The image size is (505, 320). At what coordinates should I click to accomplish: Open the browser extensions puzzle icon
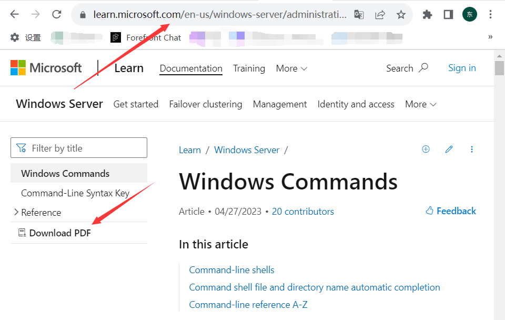pos(427,15)
